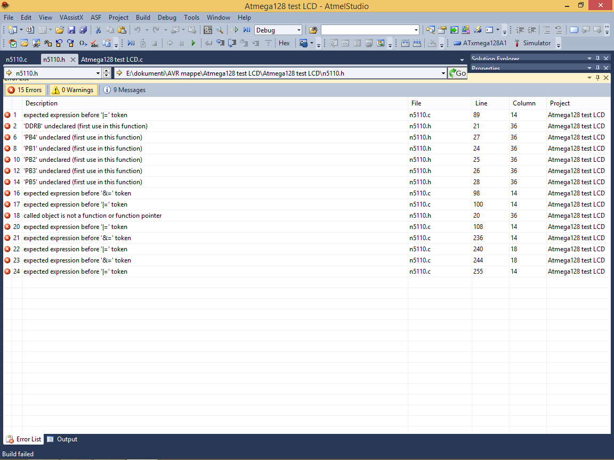
Task: Click the Open File folder icon
Action: click(60, 30)
